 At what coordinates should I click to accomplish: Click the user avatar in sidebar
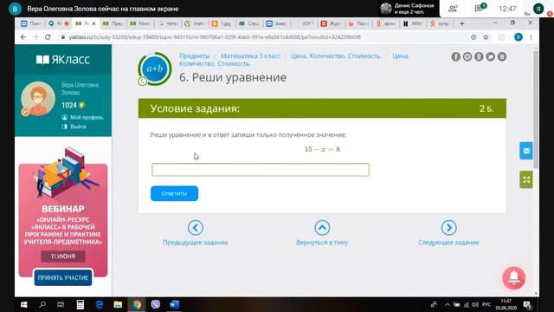[x=38, y=99]
